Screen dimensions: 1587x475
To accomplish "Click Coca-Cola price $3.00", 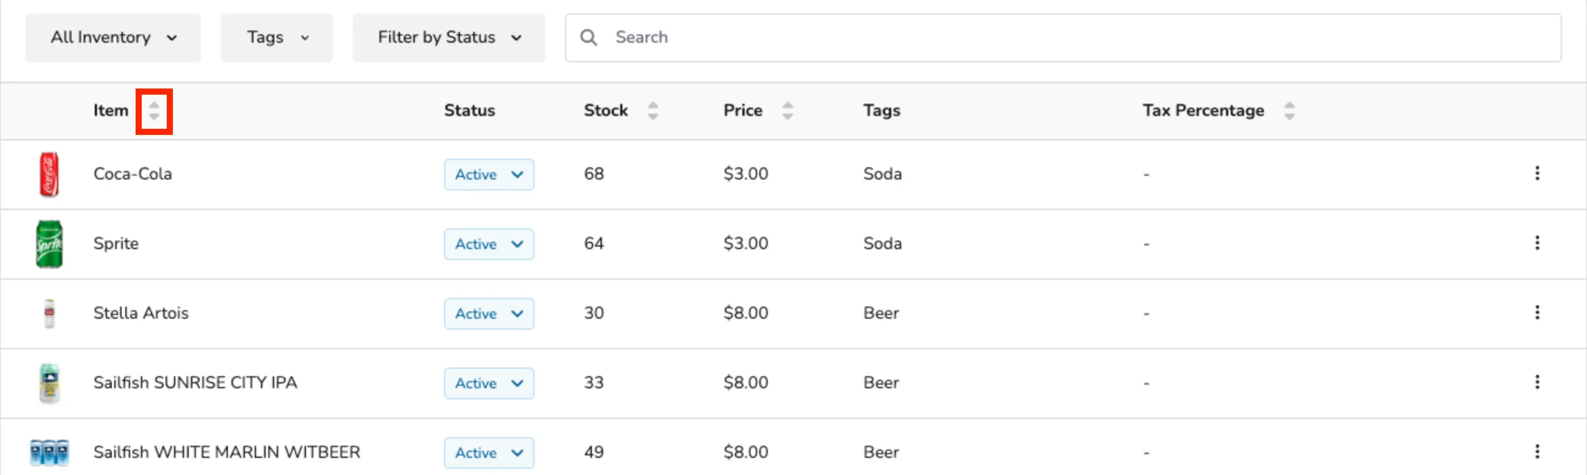I will (746, 174).
